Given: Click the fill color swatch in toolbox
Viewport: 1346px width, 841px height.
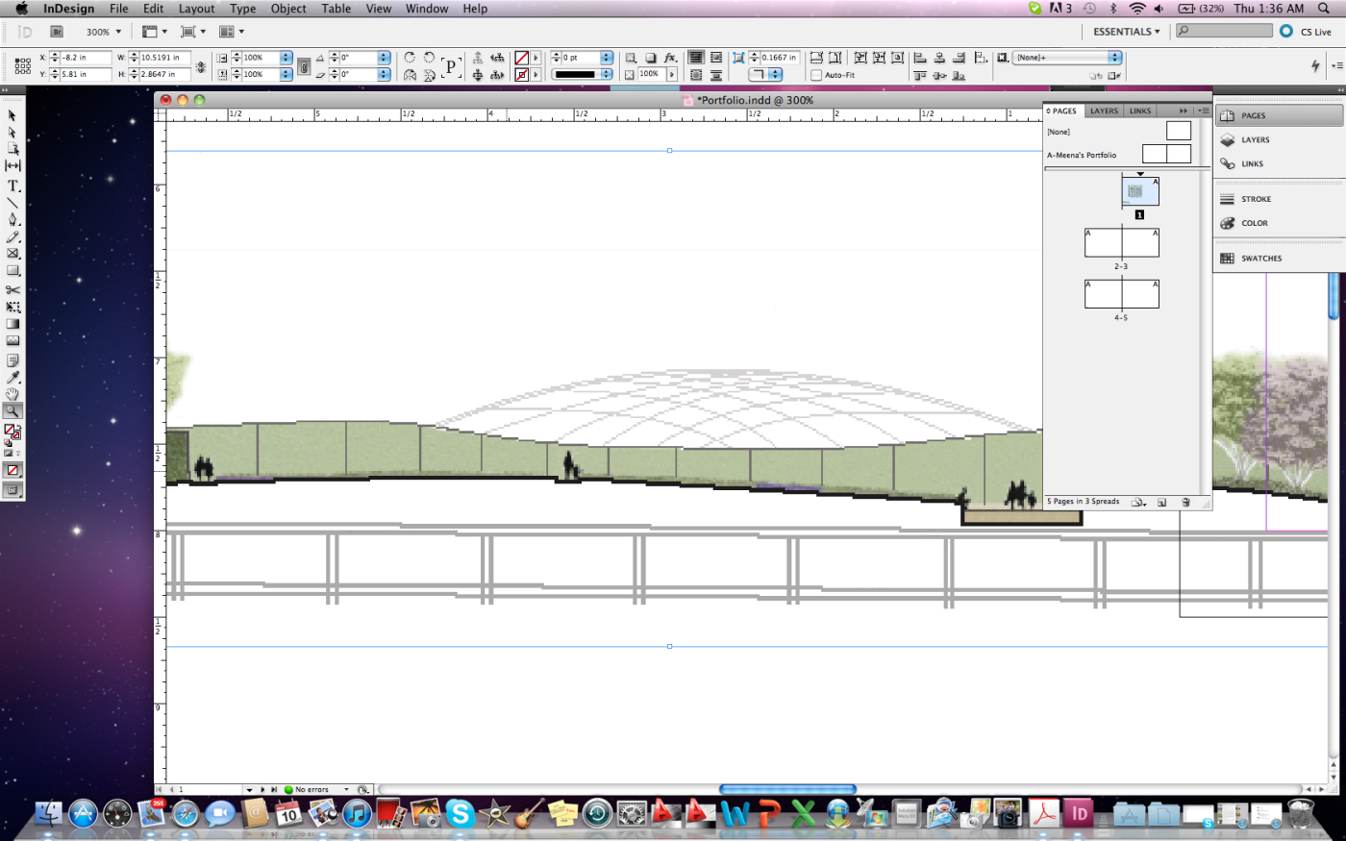Looking at the screenshot, I should click(10, 430).
